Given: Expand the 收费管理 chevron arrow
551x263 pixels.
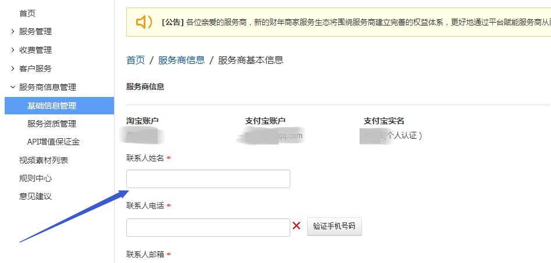Looking at the screenshot, I should pos(13,50).
